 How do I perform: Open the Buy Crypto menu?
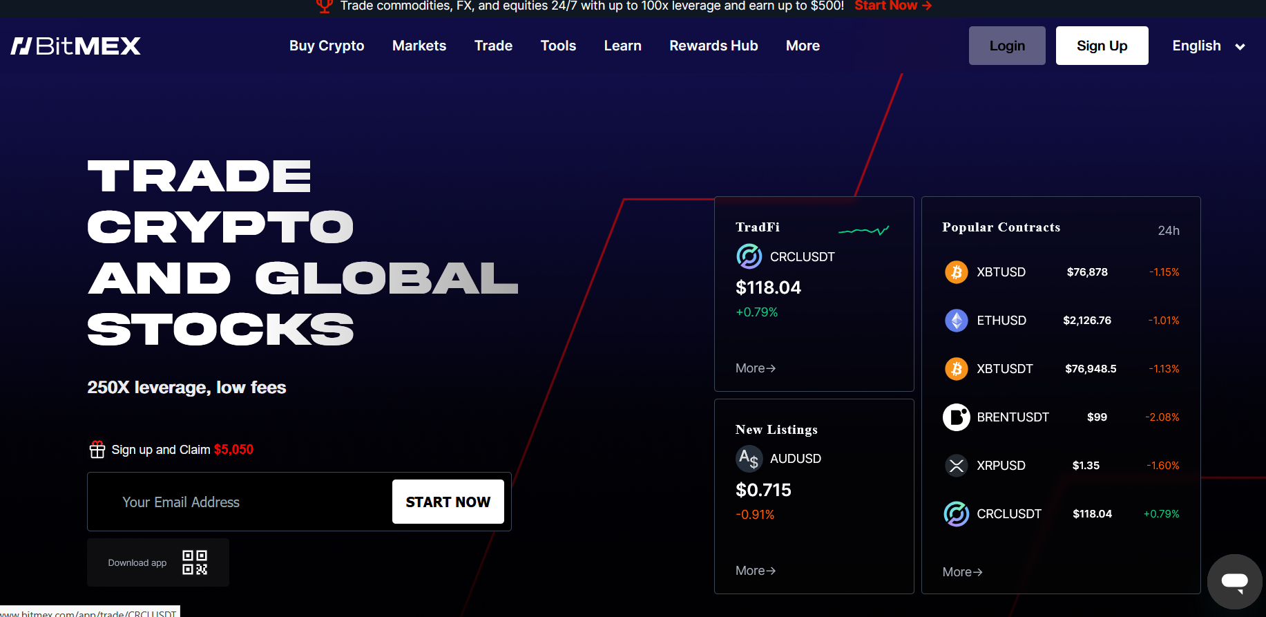click(x=327, y=46)
